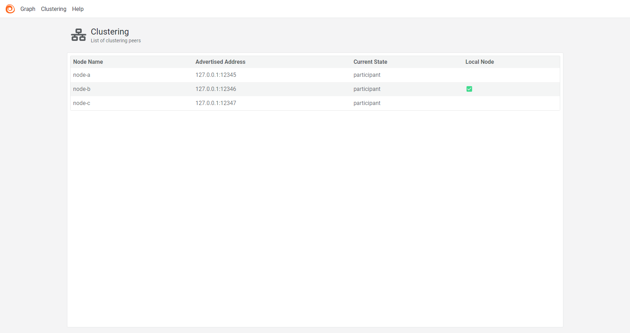
Task: Select the node-c table row
Action: point(247,103)
